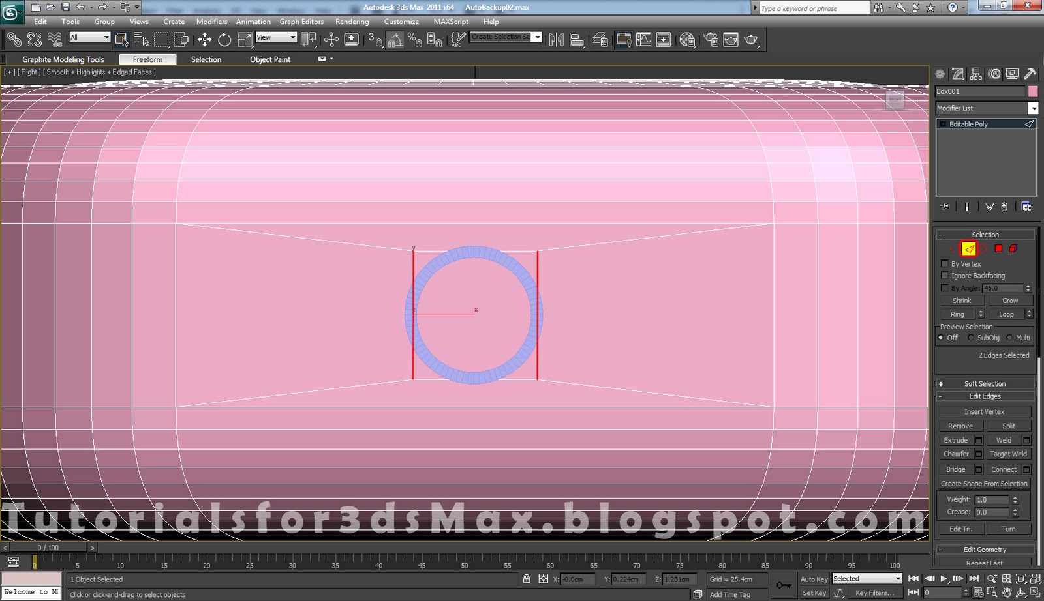Enable the By Angle checkbox
The height and width of the screenshot is (601, 1044).
pos(944,287)
